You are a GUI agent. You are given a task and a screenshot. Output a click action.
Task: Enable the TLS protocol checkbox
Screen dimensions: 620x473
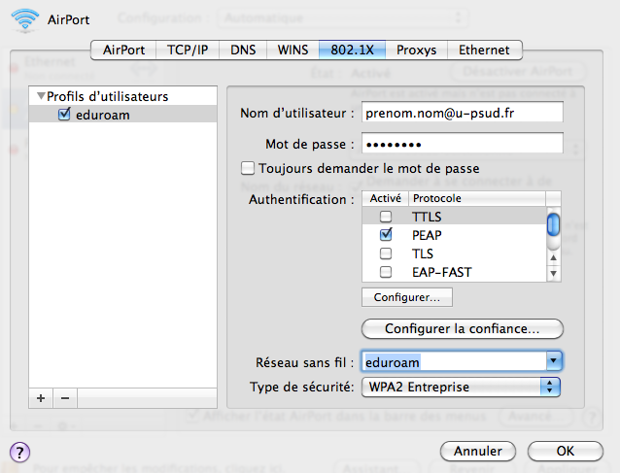tap(386, 253)
